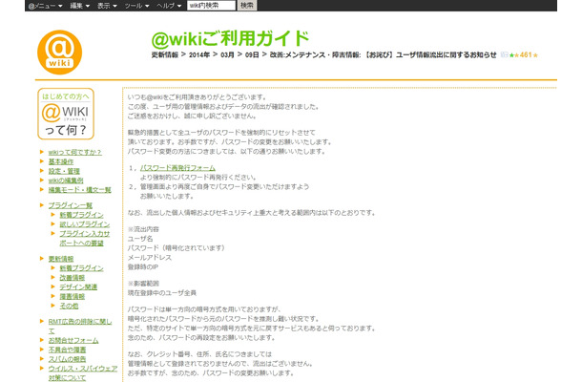Open the パスワード再発行フォーム link
Screen dimensions: 582x382
click(177, 168)
